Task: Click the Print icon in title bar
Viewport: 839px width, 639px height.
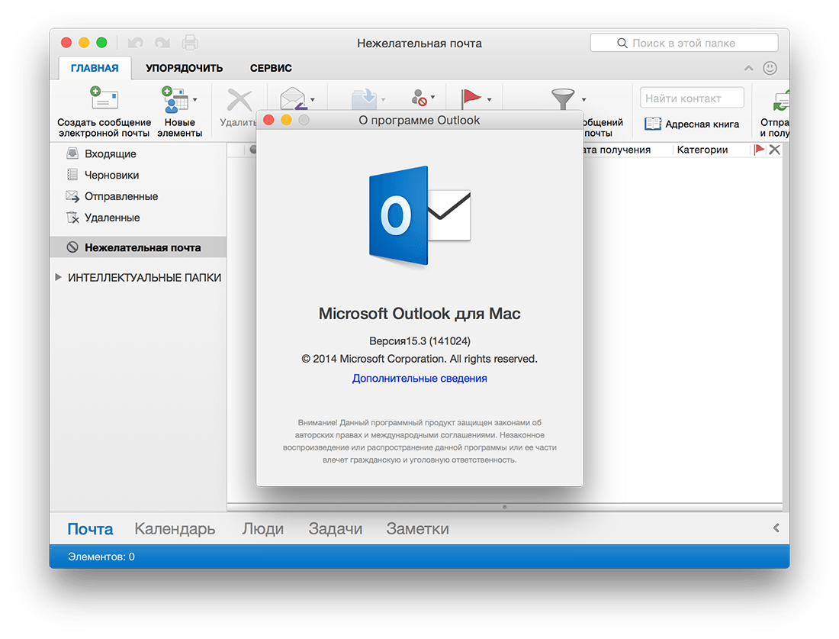Action: (x=190, y=42)
